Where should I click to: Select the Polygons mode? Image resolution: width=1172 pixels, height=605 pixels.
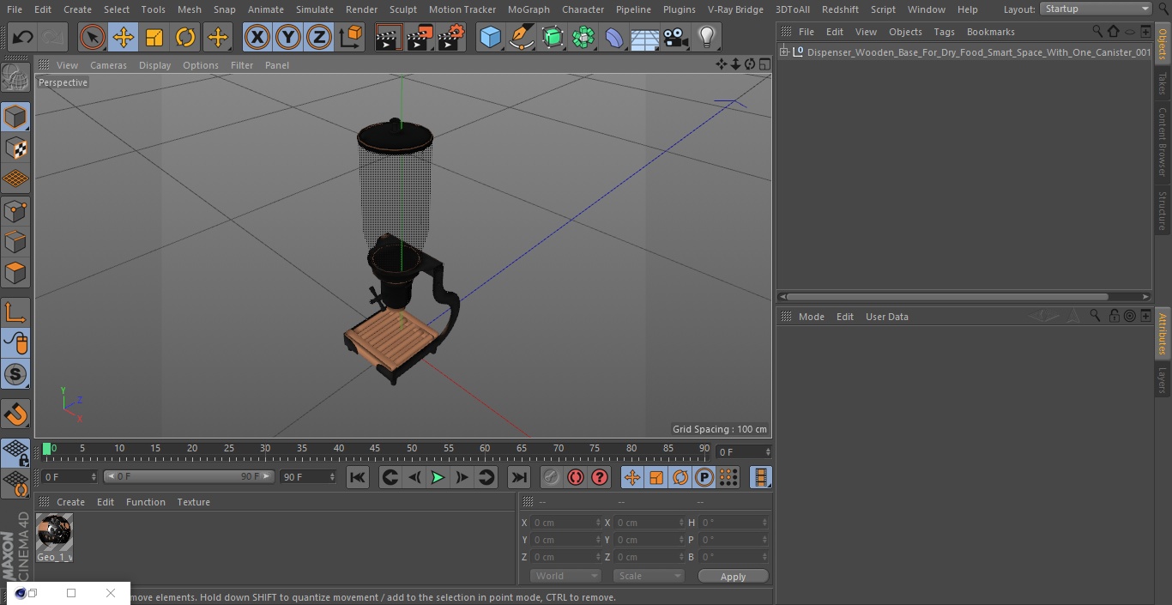point(15,273)
